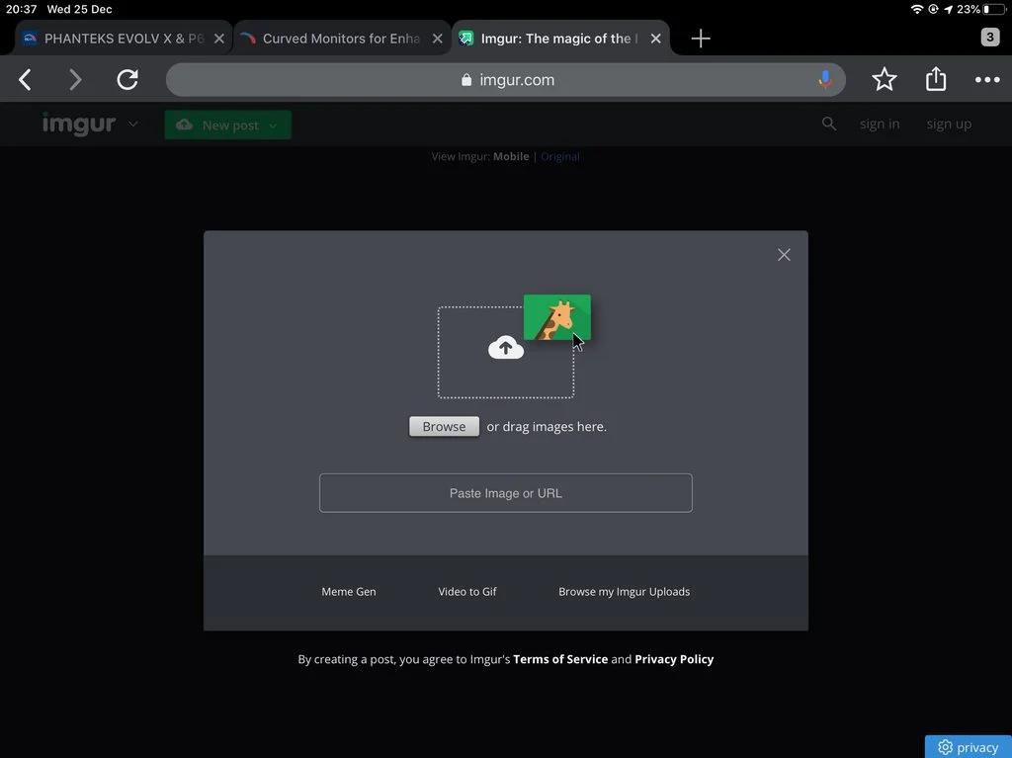1012x758 pixels.
Task: Tap the battery indicator in status bar
Action: point(994,9)
